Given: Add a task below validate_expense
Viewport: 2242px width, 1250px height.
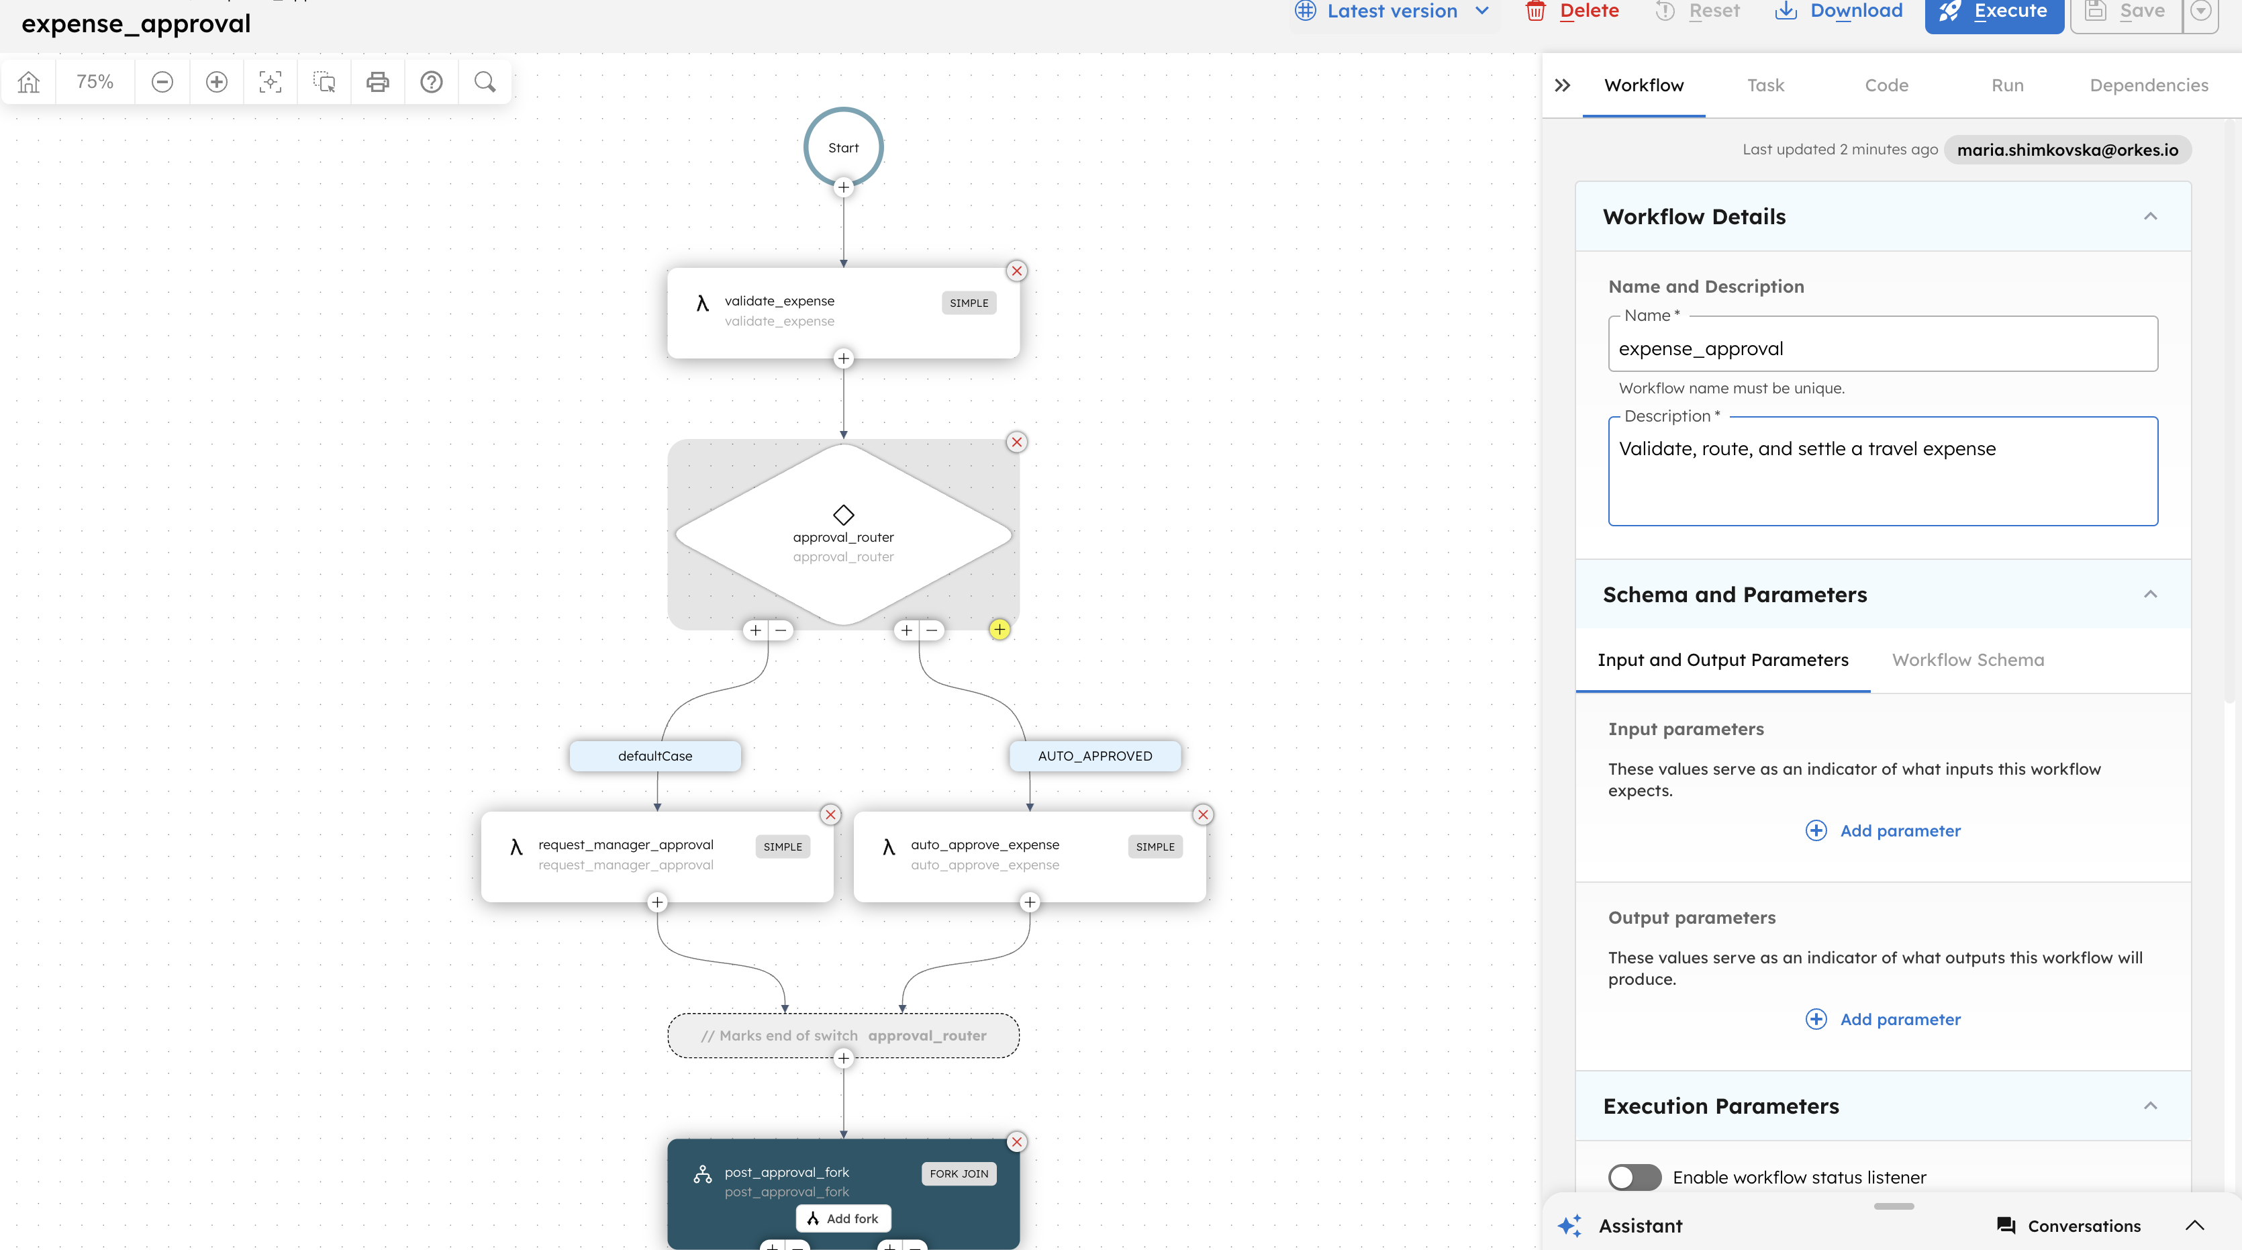Looking at the screenshot, I should (843, 358).
